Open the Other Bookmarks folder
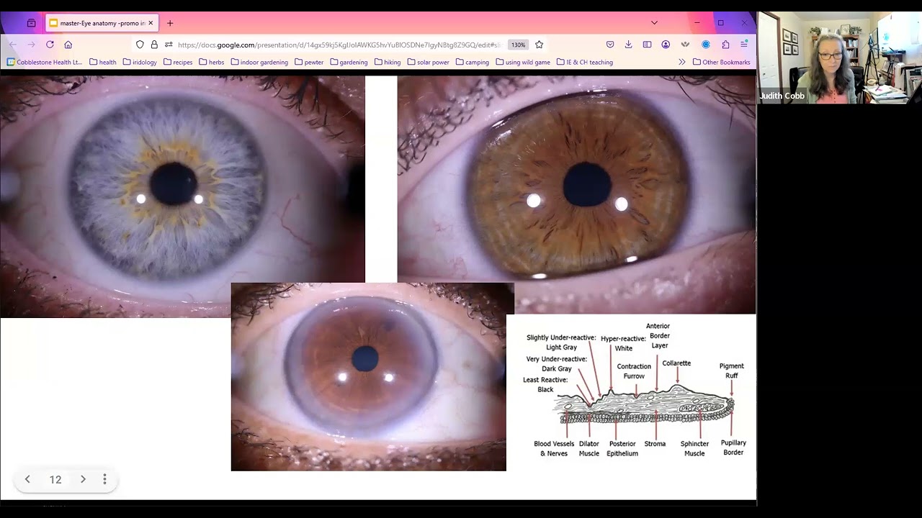Screen dimensions: 922x518 point(721,62)
